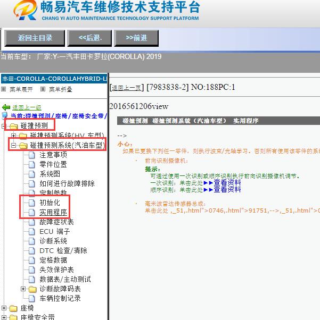This screenshot has width=320, height=320.
Task: Open the [返回上一页] link in content pane
Action: (127, 88)
